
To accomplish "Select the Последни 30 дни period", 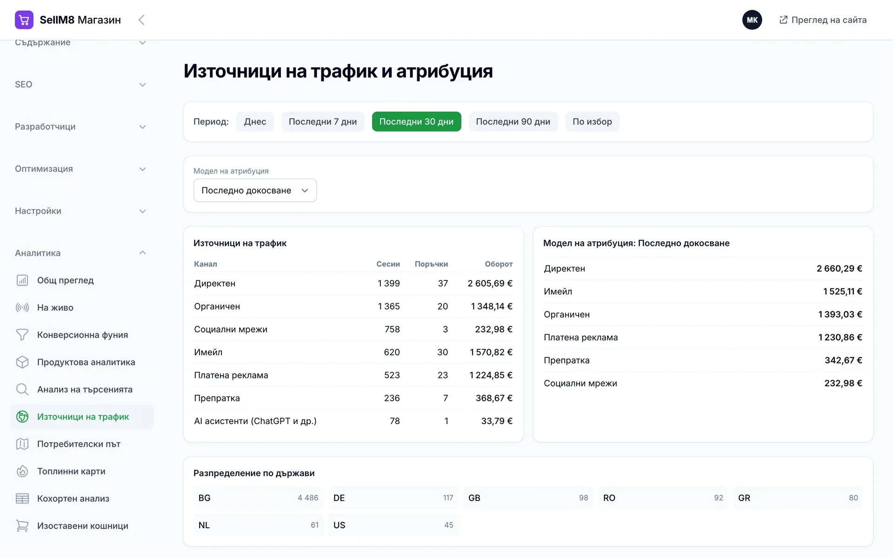I will [x=416, y=121].
